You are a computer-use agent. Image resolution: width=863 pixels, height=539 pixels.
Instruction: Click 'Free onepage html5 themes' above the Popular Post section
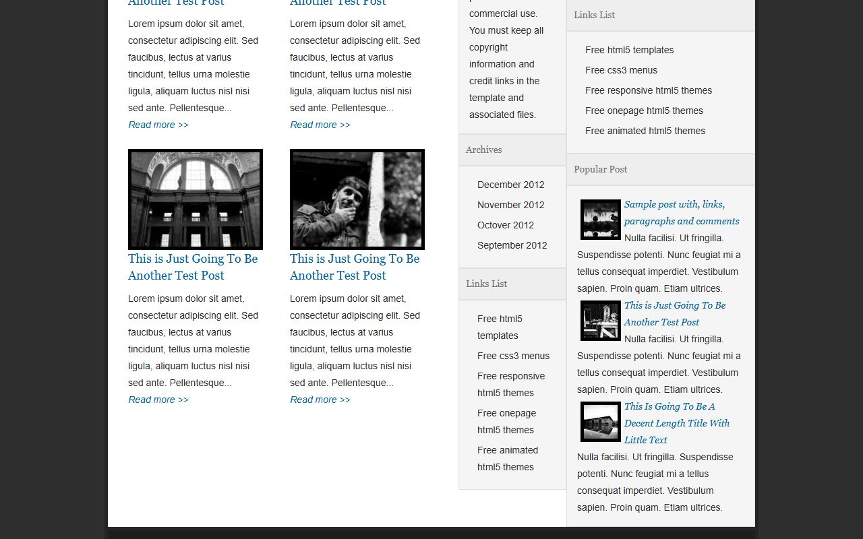tap(645, 110)
